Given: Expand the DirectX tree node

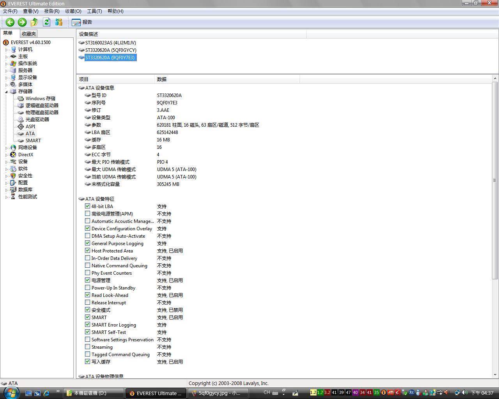Looking at the screenshot, I should (7, 155).
